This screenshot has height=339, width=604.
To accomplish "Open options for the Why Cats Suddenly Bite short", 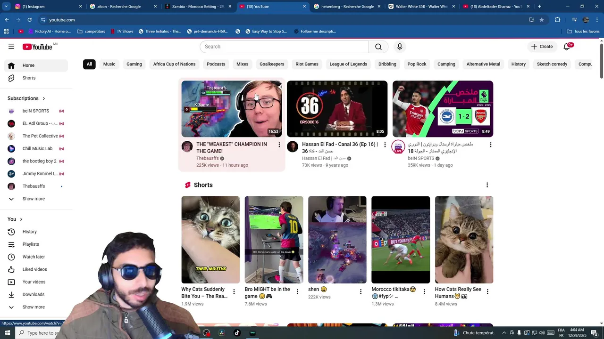I will click(234, 292).
